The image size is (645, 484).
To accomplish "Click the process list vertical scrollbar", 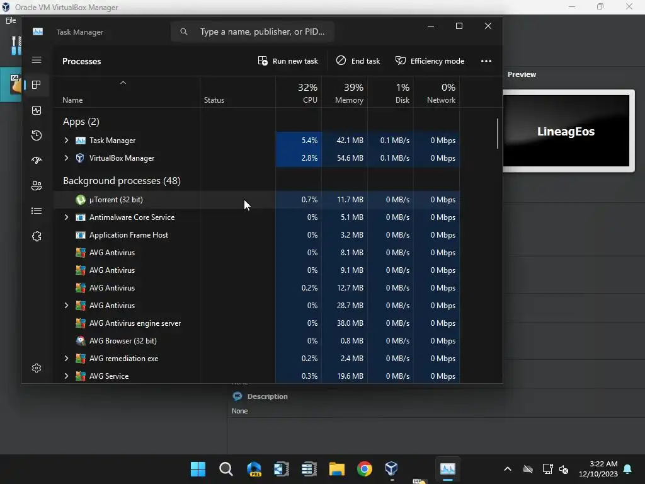I will (x=498, y=134).
